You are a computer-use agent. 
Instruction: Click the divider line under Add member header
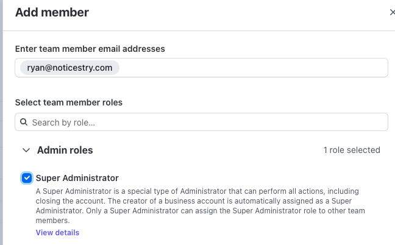(x=201, y=30)
